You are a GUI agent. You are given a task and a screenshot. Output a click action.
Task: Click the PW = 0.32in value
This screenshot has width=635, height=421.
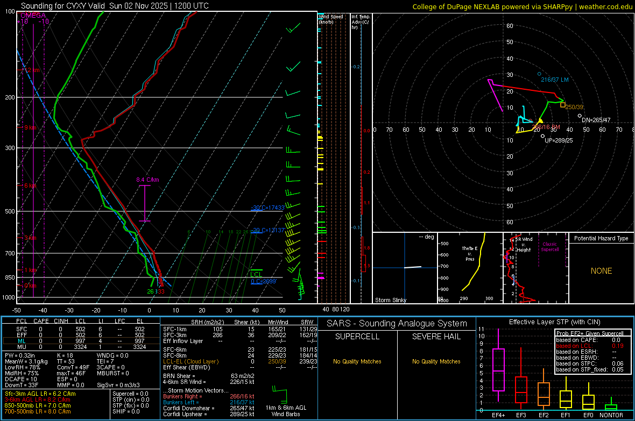coord(20,355)
